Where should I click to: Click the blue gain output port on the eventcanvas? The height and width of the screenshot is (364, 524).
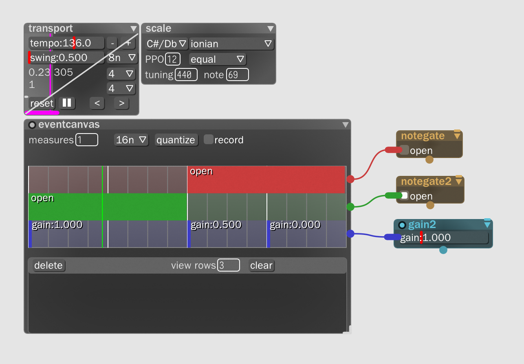350,234
